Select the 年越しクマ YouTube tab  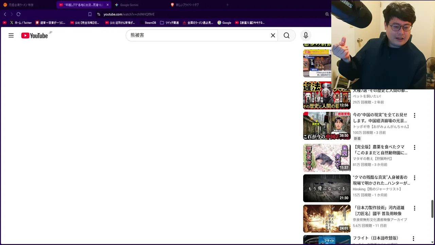(81, 5)
